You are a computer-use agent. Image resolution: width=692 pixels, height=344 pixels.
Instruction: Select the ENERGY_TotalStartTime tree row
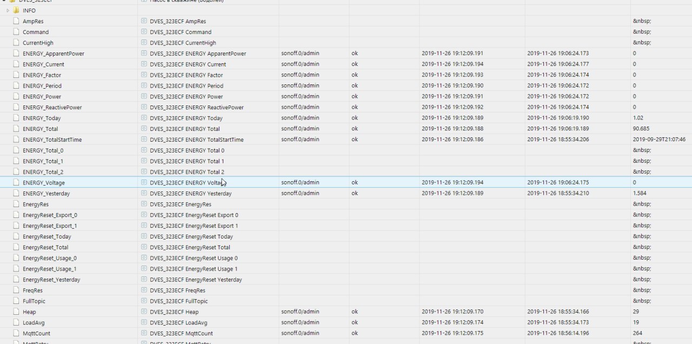click(346, 140)
